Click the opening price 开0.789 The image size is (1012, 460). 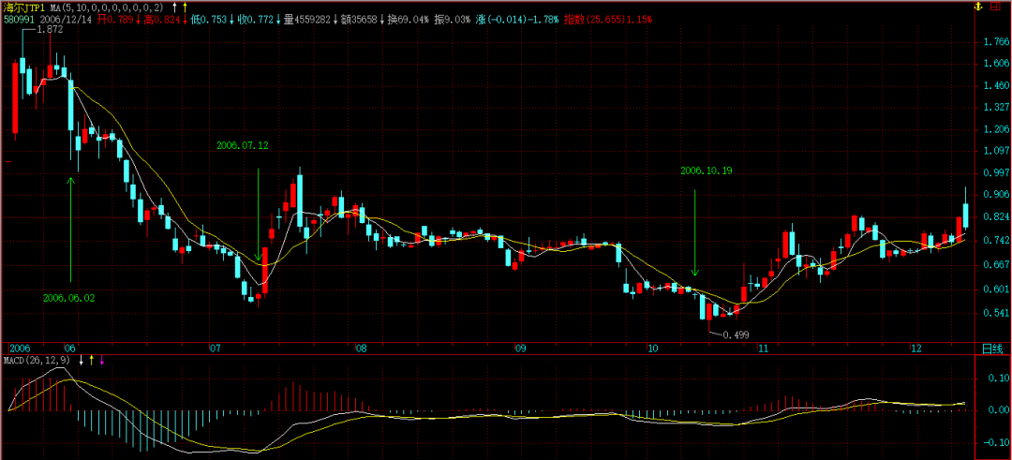tap(115, 20)
